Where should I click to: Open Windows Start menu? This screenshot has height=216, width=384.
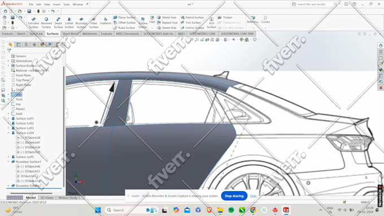click(x=98, y=210)
